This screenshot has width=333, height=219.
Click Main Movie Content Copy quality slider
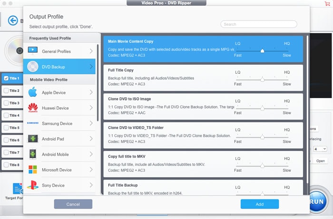tap(262, 51)
